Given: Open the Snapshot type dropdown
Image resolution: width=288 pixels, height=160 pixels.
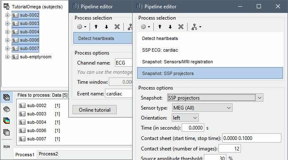Looking at the screenshot, I should [x=215, y=98].
